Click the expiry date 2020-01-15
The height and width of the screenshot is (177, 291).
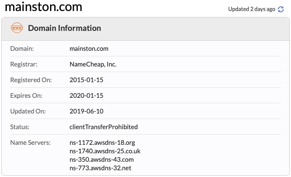(x=87, y=96)
